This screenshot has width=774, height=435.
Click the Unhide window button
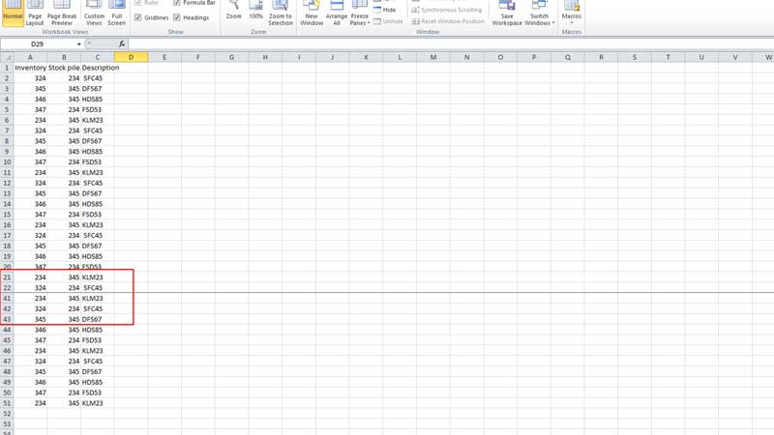coord(388,21)
